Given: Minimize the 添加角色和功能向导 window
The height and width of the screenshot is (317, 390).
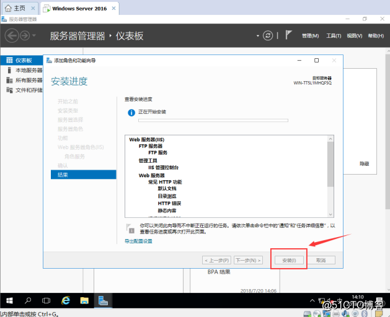Looking at the screenshot, I should tap(299, 61).
